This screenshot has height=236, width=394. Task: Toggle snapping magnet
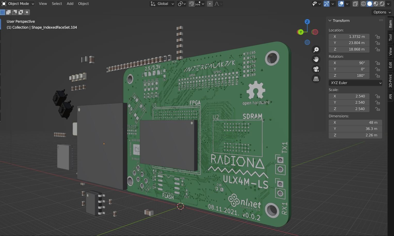point(191,4)
